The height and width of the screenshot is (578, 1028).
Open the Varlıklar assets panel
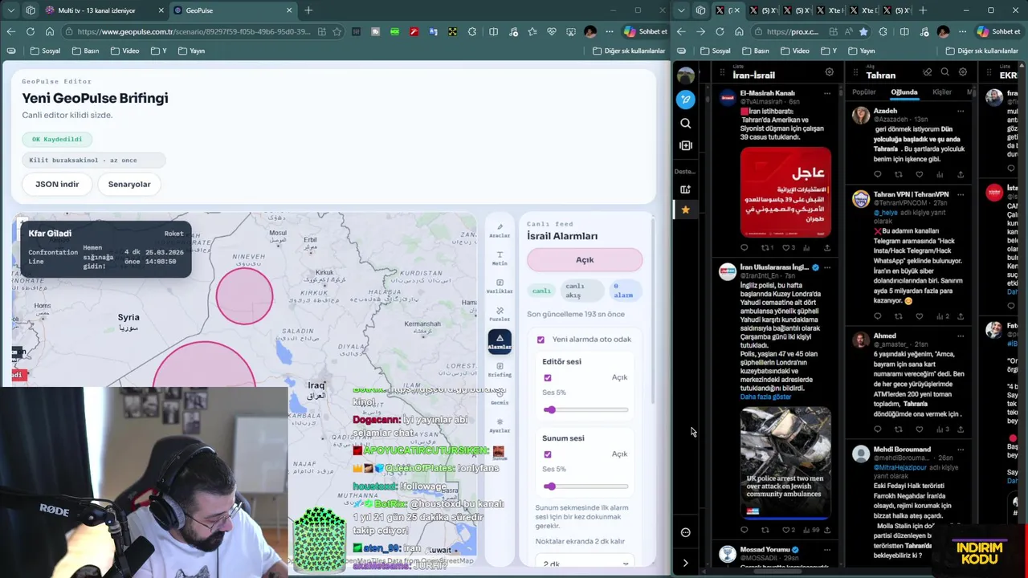click(x=500, y=287)
